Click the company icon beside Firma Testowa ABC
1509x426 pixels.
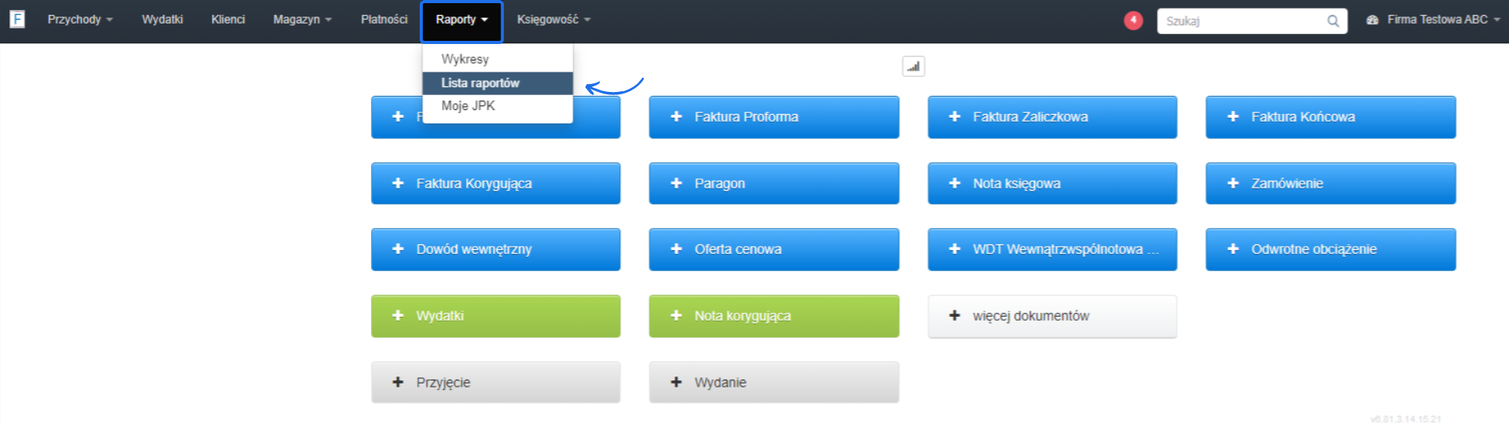pyautogui.click(x=1372, y=20)
